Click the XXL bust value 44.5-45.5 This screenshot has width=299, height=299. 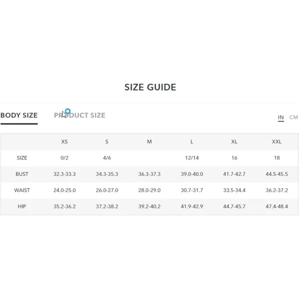277,174
